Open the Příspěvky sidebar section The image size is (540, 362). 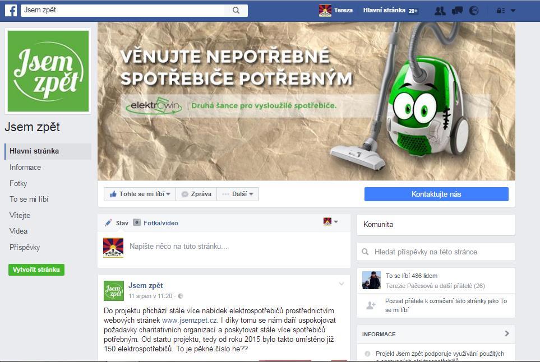point(25,248)
